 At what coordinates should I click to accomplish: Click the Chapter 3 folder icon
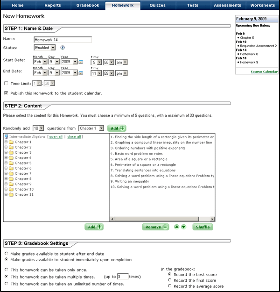coord(11,152)
